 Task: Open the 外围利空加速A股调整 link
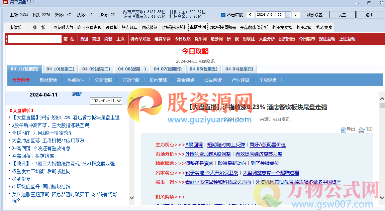208,154
